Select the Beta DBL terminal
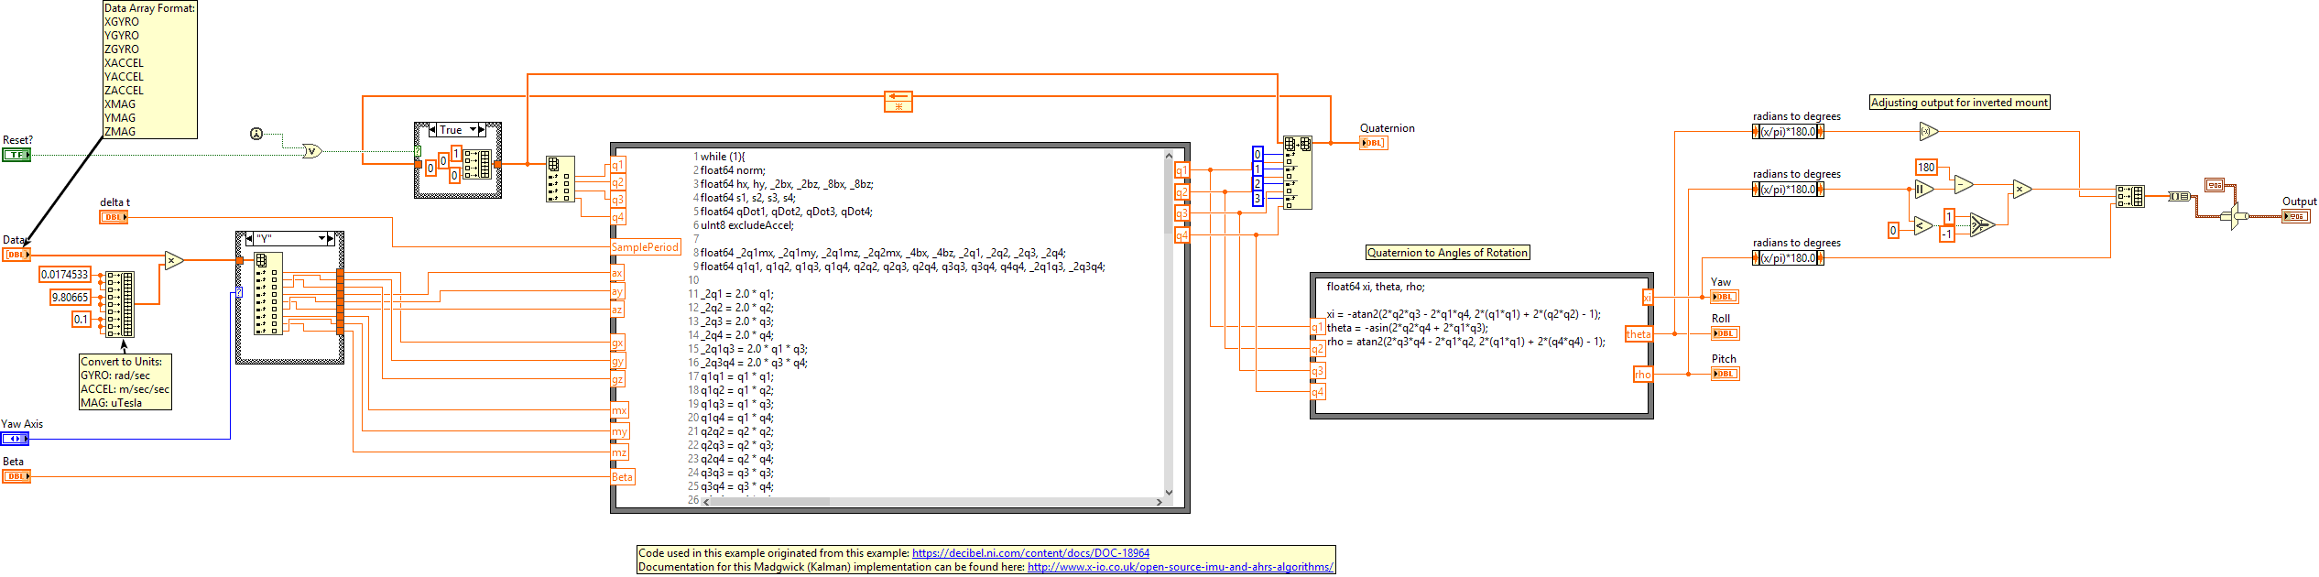This screenshot has height=577, width=2319. pos(16,476)
